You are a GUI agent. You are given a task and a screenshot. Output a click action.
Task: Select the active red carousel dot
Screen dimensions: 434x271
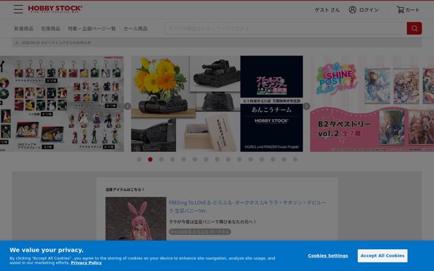coord(150,160)
